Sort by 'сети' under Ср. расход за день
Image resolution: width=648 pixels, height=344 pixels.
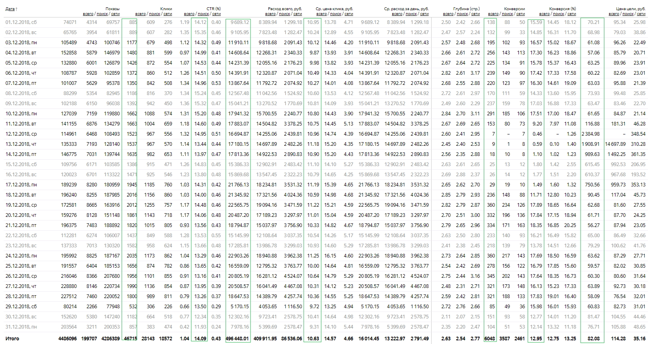(x=424, y=14)
